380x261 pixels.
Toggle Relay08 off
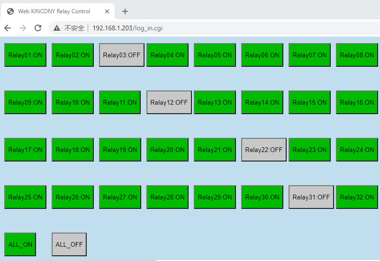[x=357, y=55]
